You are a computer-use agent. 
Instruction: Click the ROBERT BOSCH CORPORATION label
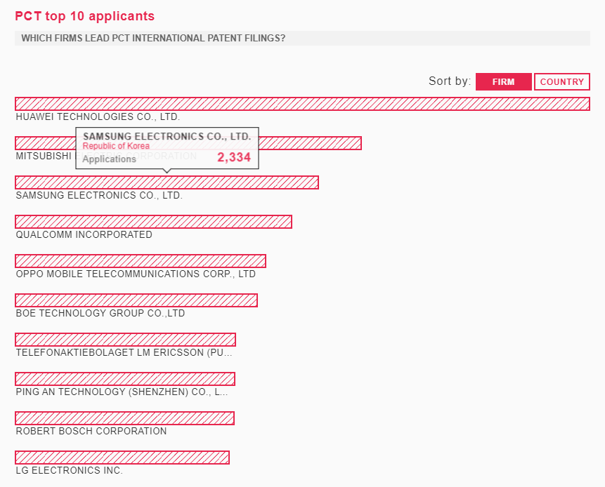click(91, 432)
